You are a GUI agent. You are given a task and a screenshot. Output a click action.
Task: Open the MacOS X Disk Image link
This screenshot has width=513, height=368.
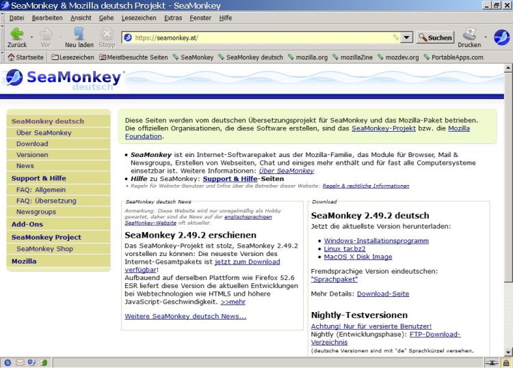coord(358,257)
